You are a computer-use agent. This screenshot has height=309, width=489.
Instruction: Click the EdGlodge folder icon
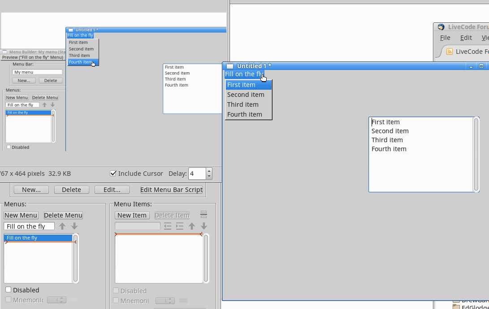[x=456, y=307]
